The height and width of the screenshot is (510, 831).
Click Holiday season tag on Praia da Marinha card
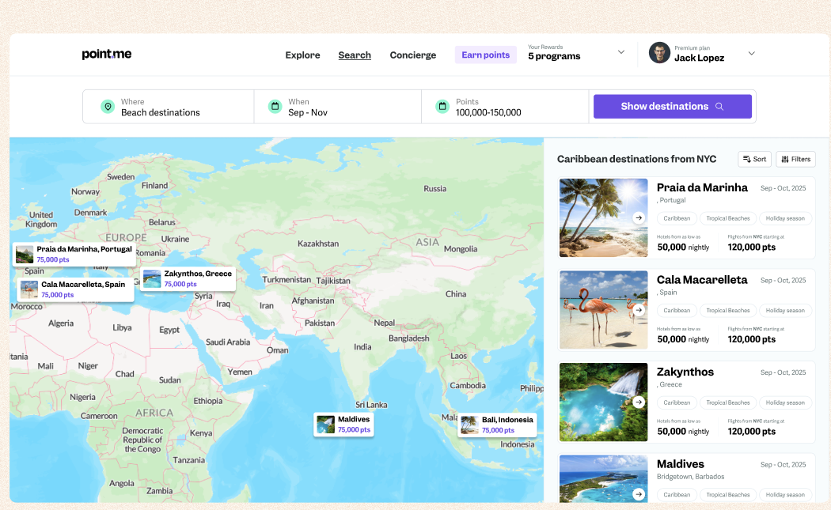(x=785, y=218)
